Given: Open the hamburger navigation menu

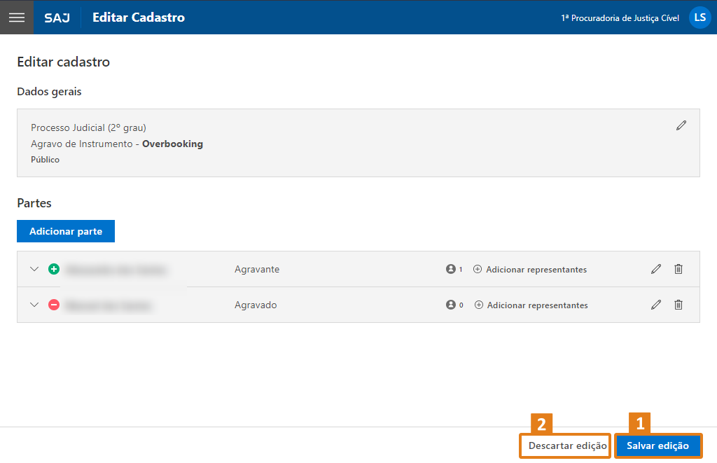Looking at the screenshot, I should [17, 18].
